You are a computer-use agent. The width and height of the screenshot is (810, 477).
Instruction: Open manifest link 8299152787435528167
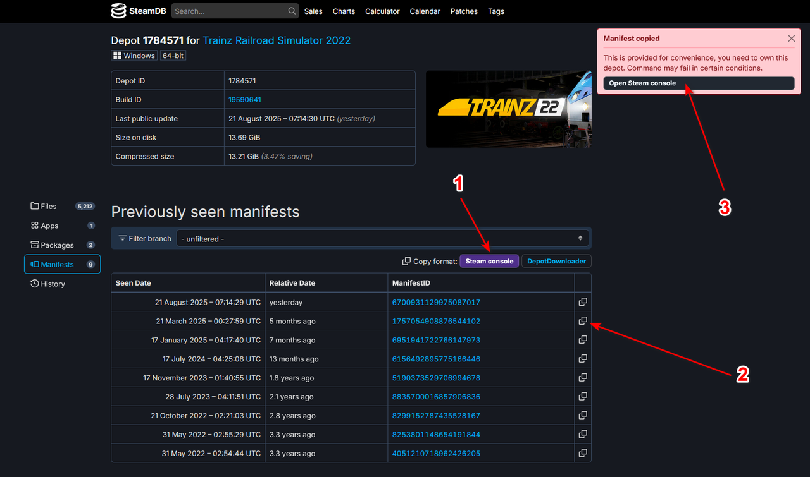click(x=436, y=416)
